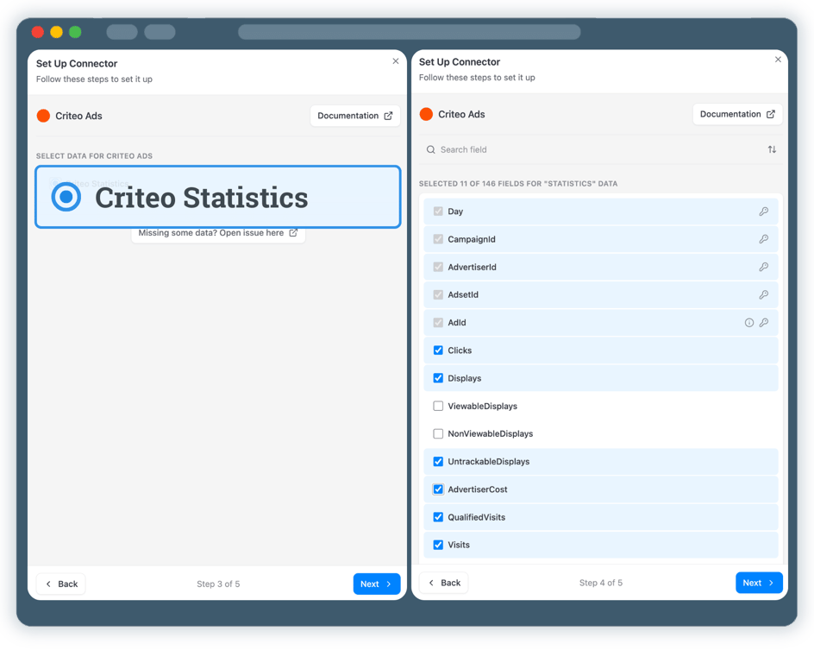Go Back from Step 3 of 5
Image resolution: width=814 pixels, height=663 pixels.
click(61, 584)
